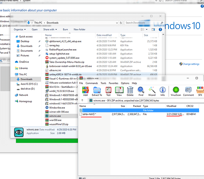Sort WinRAR list by CRC32 column
The image size is (204, 179).
coord(192,106)
